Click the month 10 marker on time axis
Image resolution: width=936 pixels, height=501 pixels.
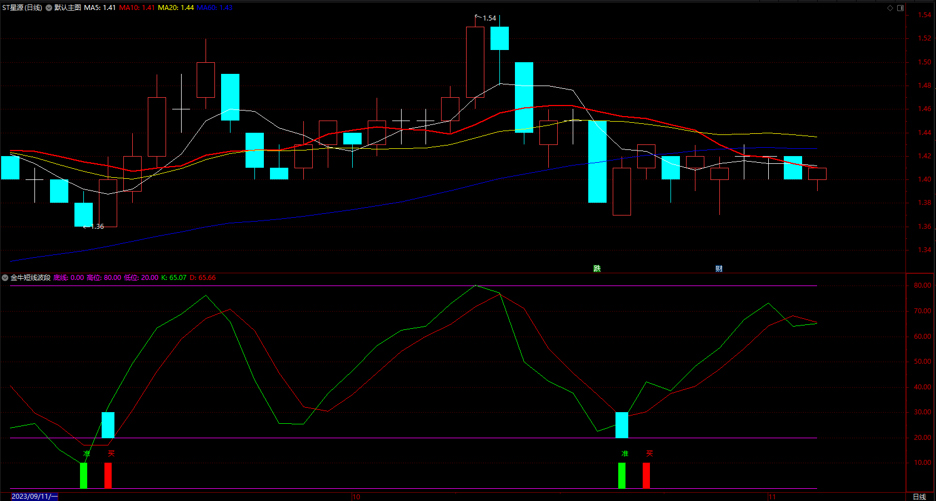click(x=357, y=497)
